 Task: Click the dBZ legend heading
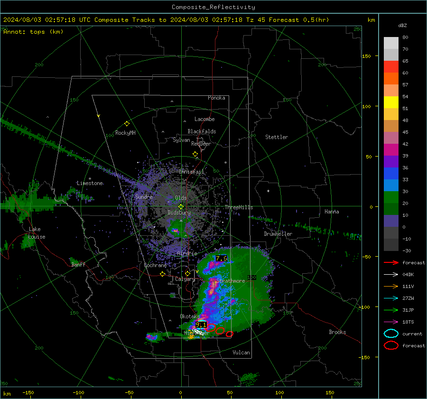[x=402, y=25]
